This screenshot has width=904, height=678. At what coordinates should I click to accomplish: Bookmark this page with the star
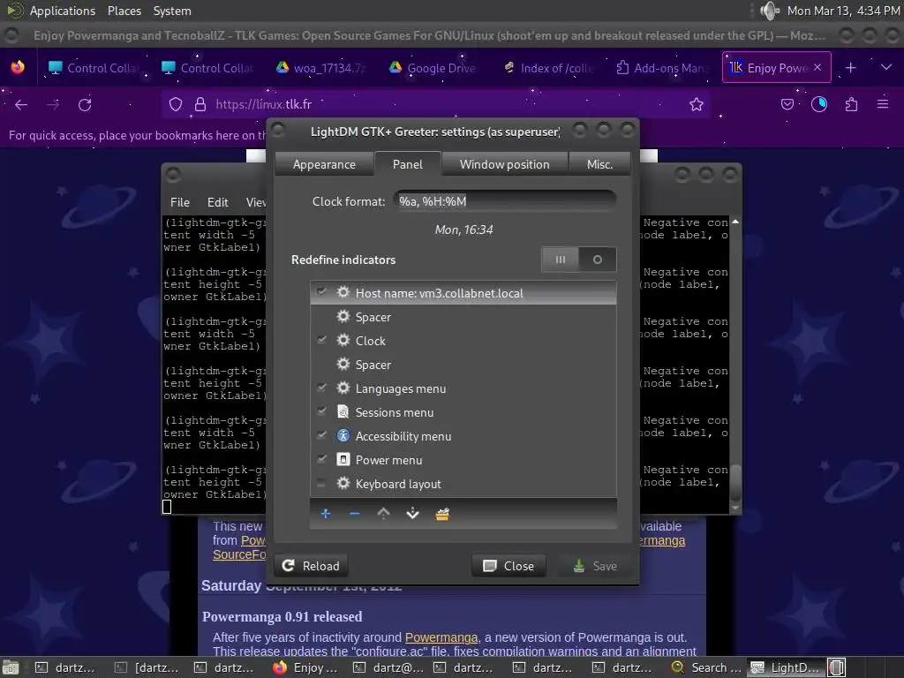(x=697, y=104)
